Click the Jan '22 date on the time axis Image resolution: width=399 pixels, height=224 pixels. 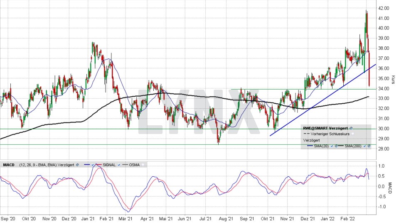(328, 219)
